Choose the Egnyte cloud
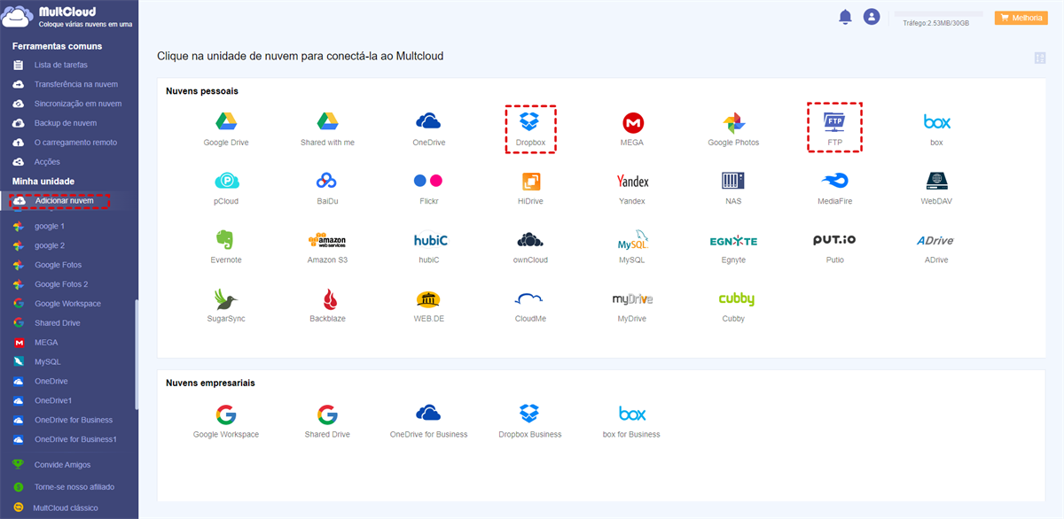 733,246
